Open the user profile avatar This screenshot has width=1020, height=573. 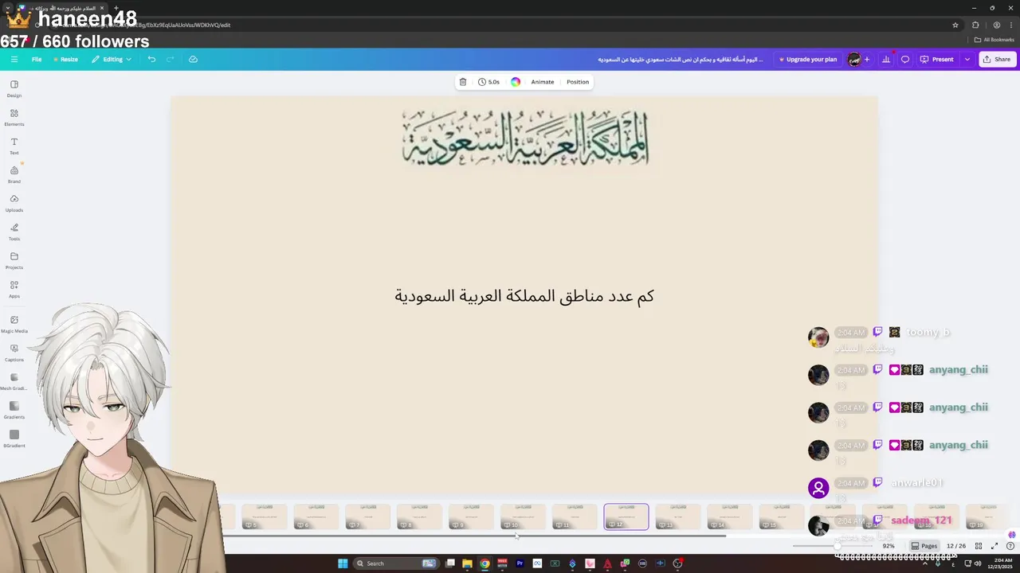click(854, 60)
